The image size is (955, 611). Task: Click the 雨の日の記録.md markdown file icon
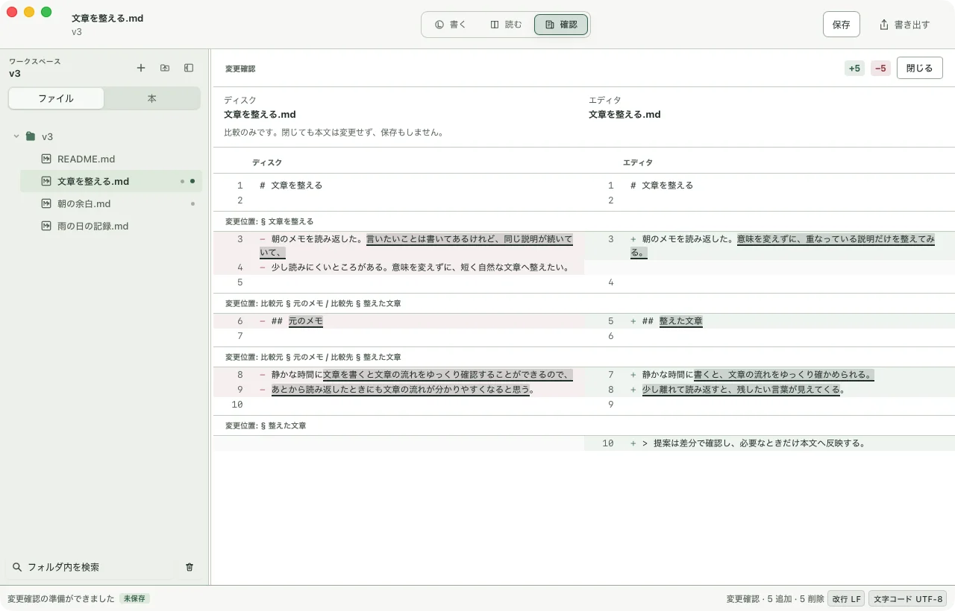click(46, 226)
